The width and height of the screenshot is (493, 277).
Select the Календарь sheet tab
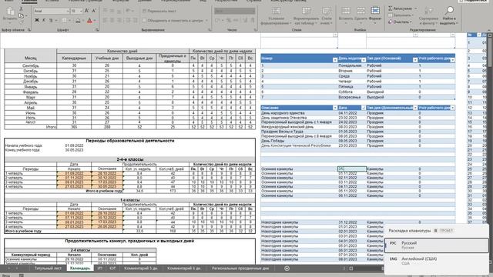tap(80, 269)
